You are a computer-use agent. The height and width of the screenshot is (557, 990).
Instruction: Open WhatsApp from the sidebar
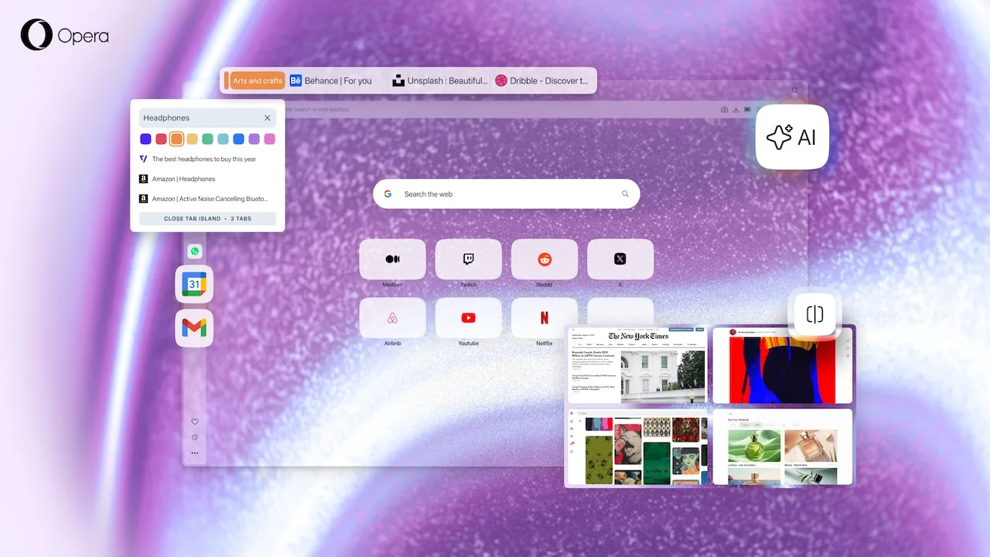[194, 251]
